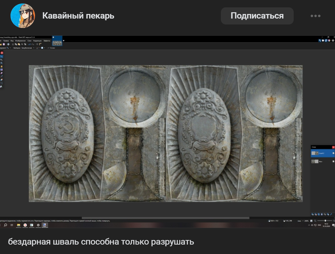Toggle the pixel grid icon
Screen dimensions: 335x254
coord(37,44)
